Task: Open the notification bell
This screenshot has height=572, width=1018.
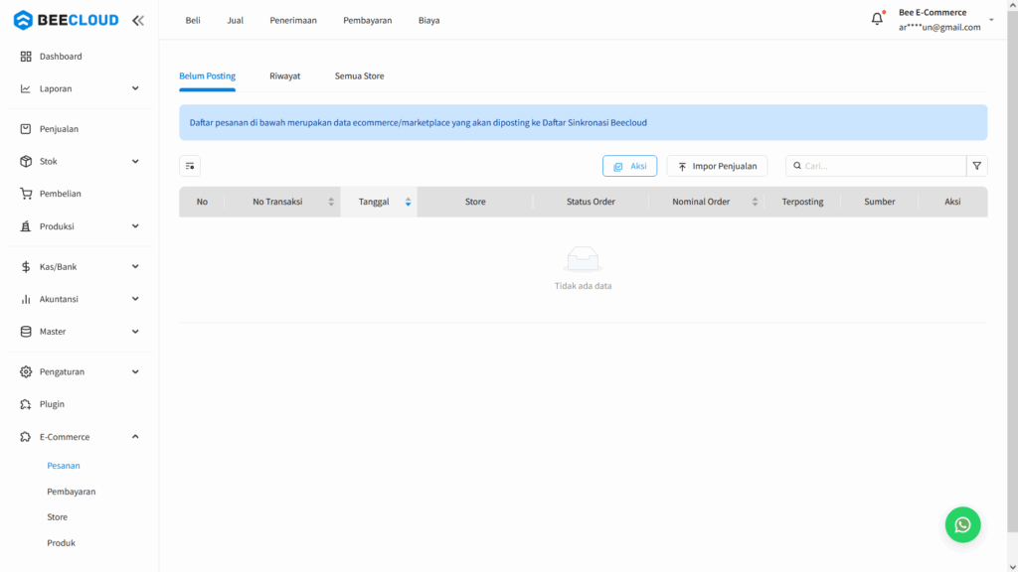Action: click(x=876, y=17)
